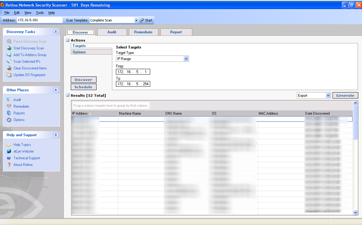Collapse the Actions section
The image size is (362, 225).
pyautogui.click(x=68, y=40)
